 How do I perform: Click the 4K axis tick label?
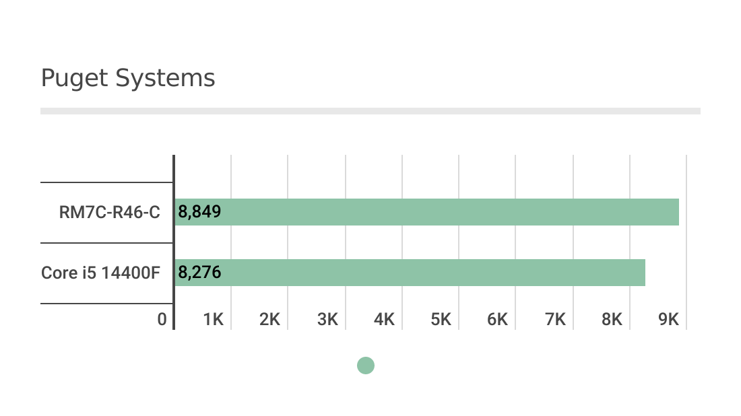384,320
